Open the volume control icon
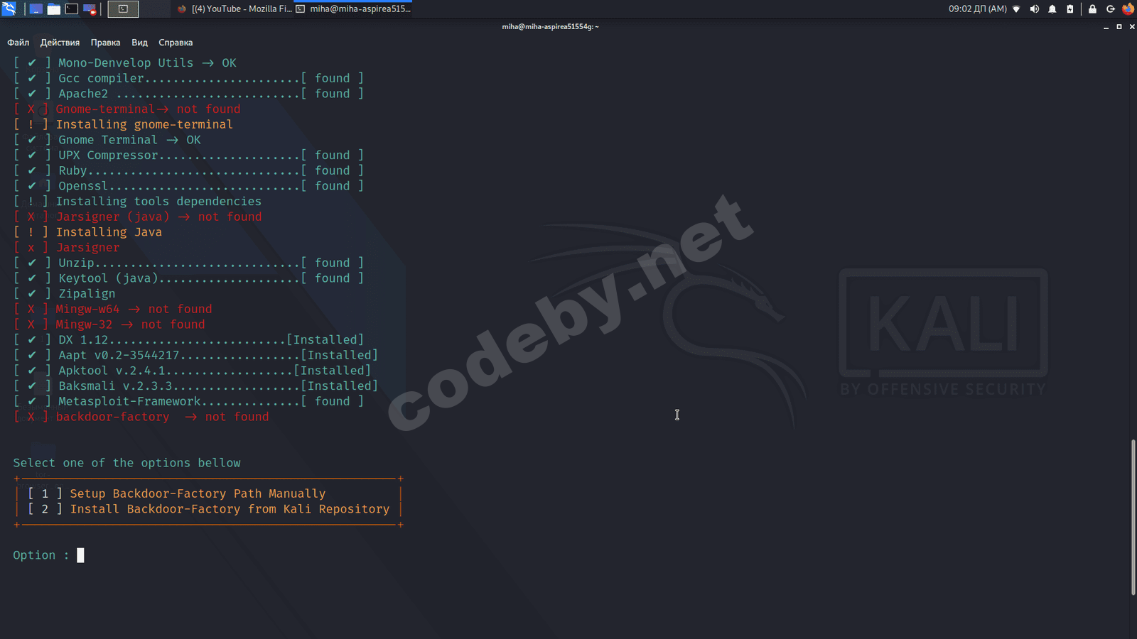The image size is (1137, 639). click(x=1035, y=9)
